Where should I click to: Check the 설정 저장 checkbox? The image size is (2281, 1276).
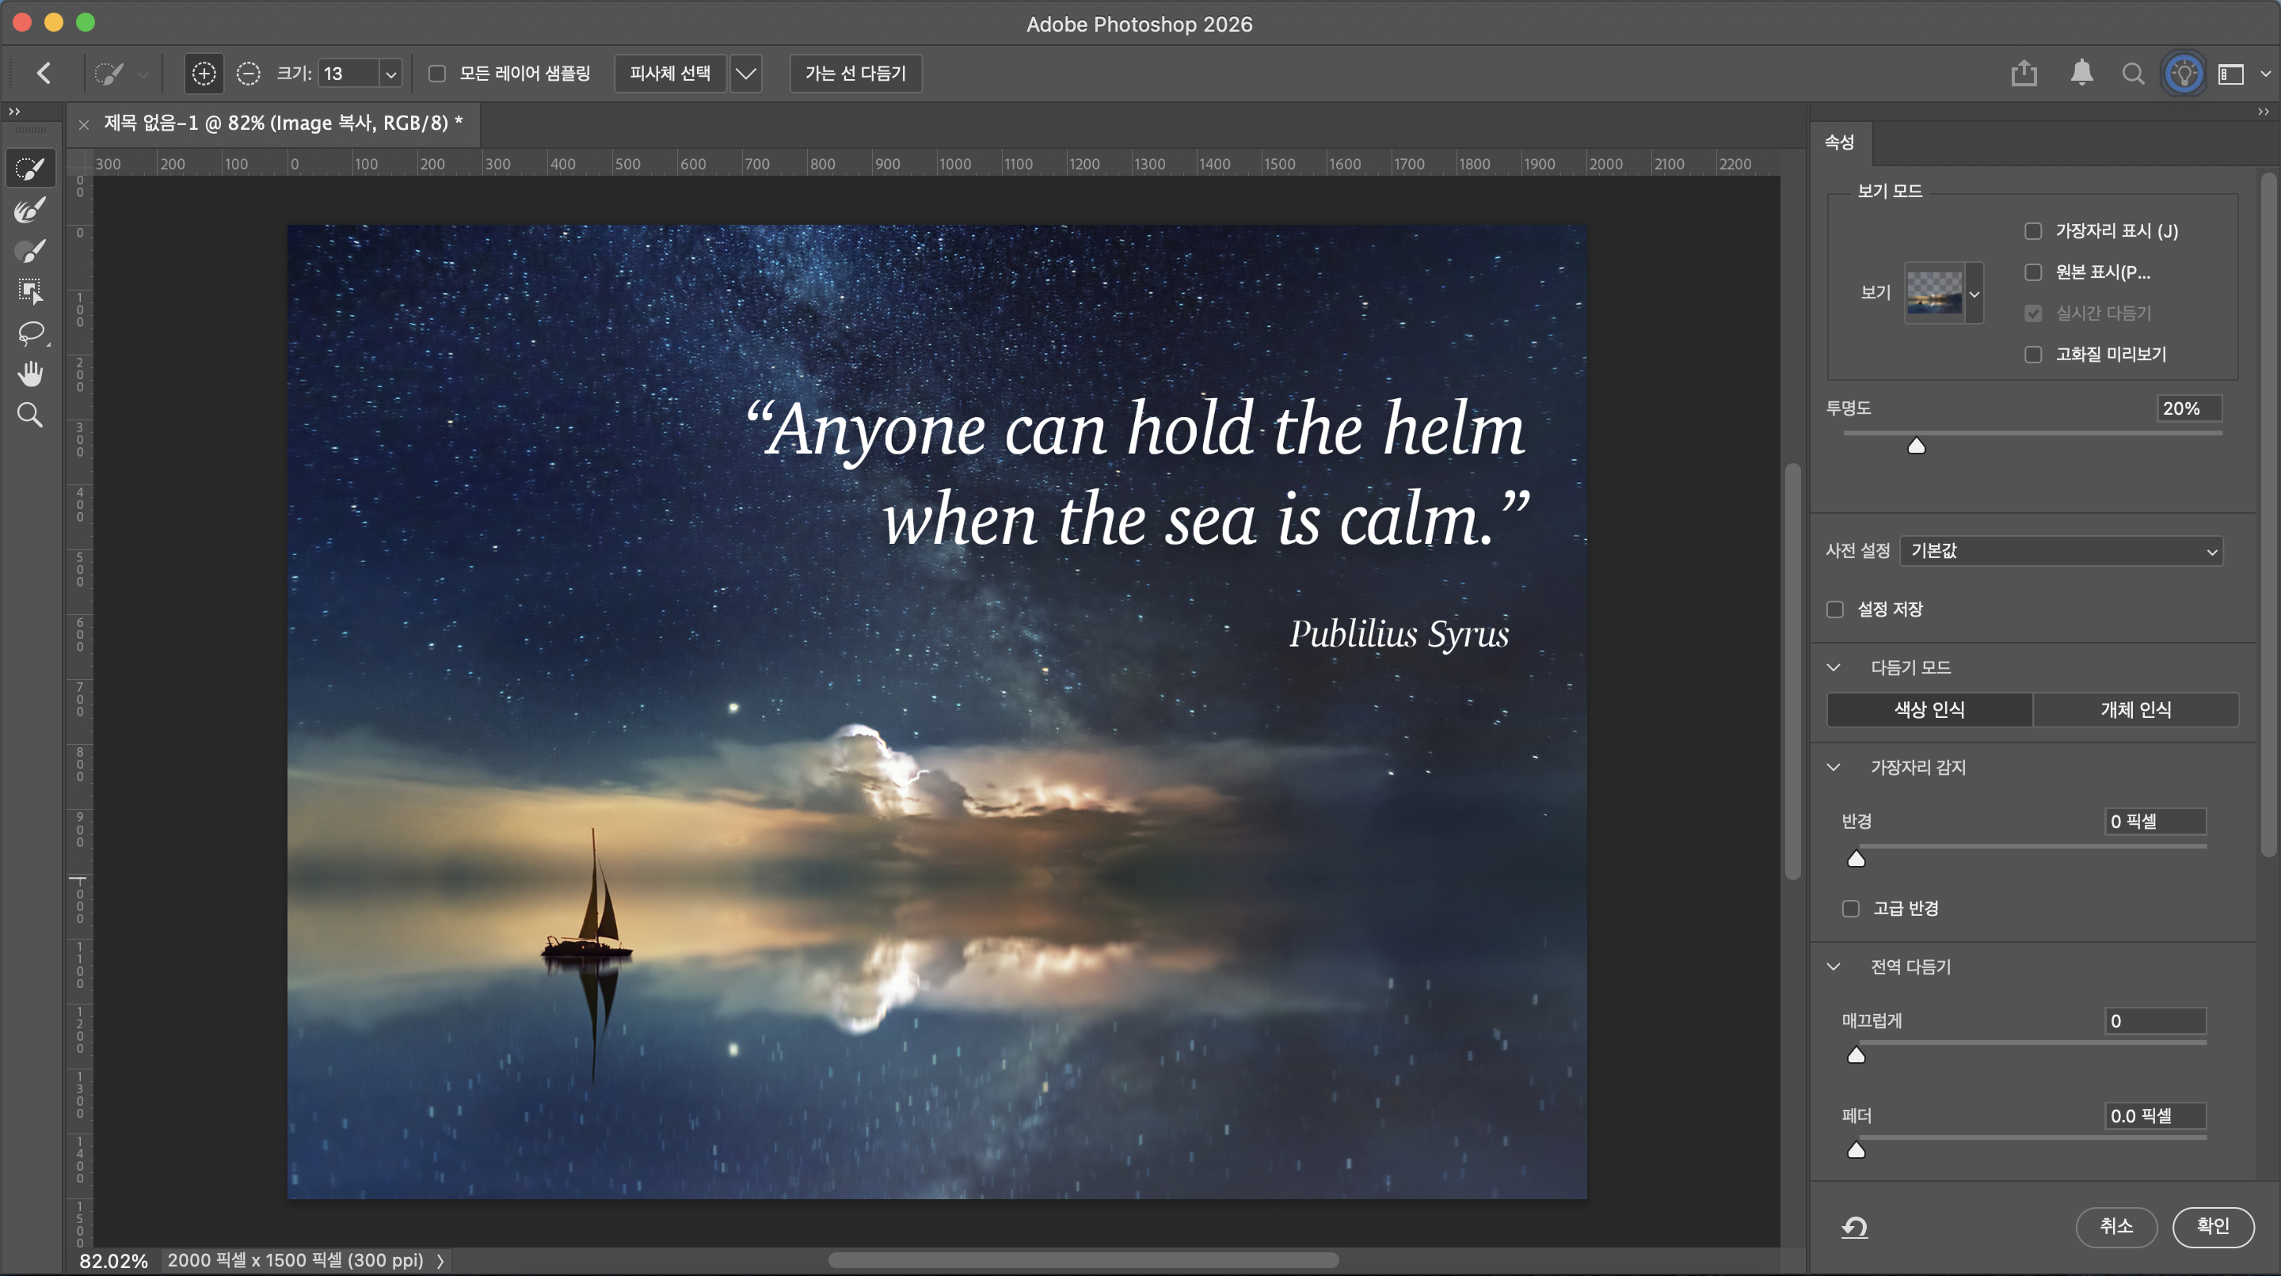[x=1835, y=609]
